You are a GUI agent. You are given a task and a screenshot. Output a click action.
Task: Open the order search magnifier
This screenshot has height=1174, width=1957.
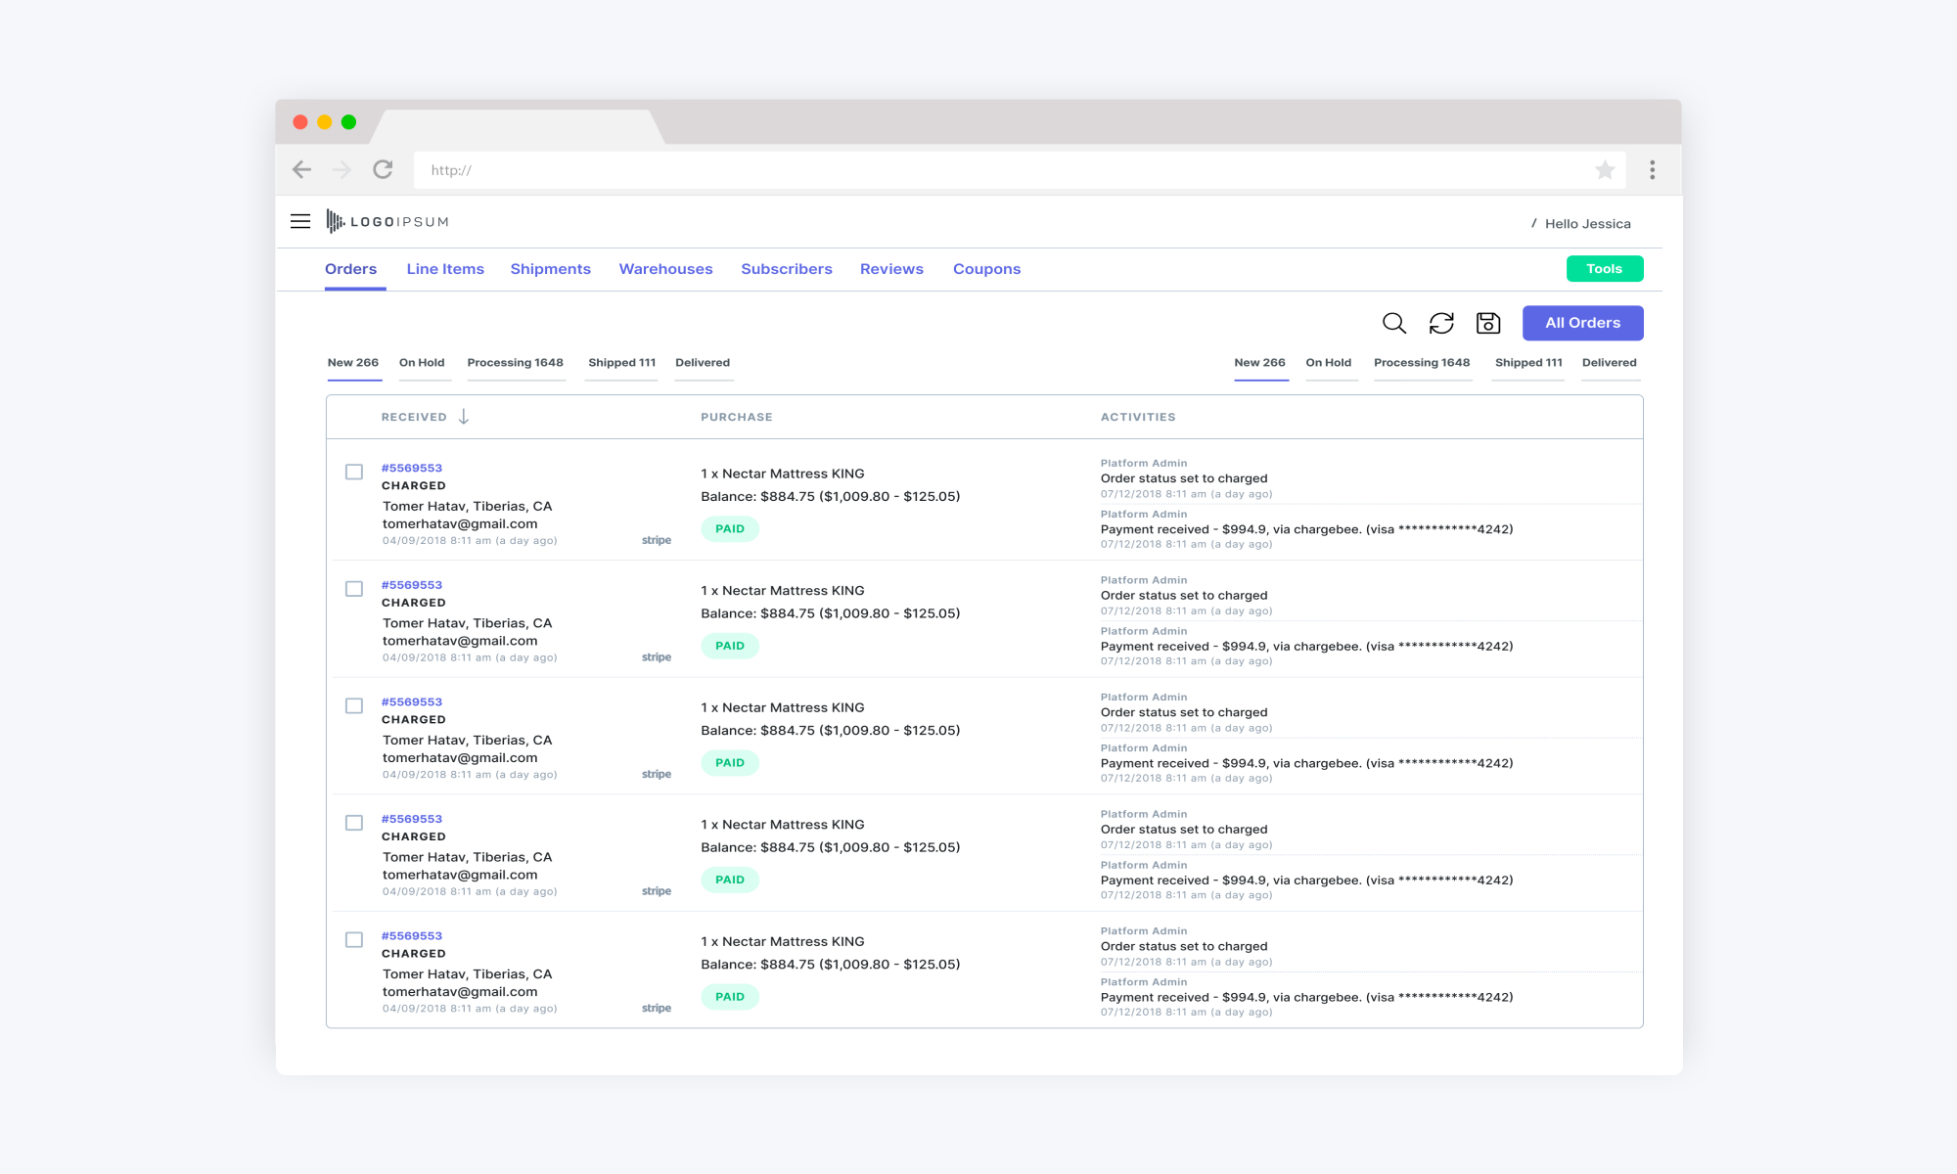coord(1394,323)
